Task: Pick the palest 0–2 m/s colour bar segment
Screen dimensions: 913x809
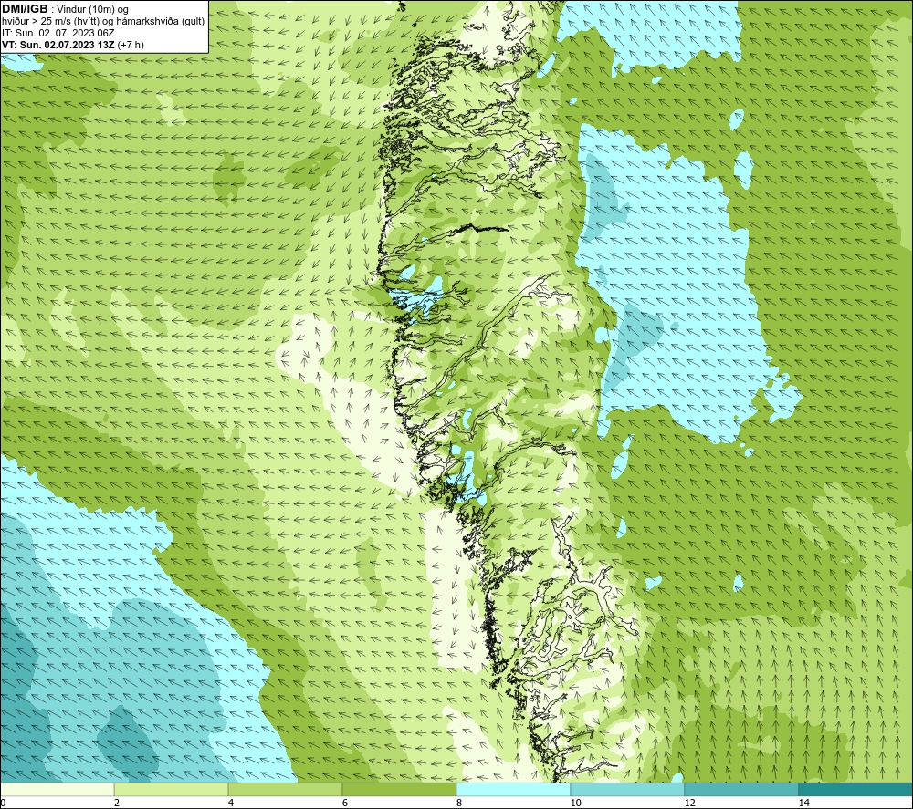Action: pos(57,789)
